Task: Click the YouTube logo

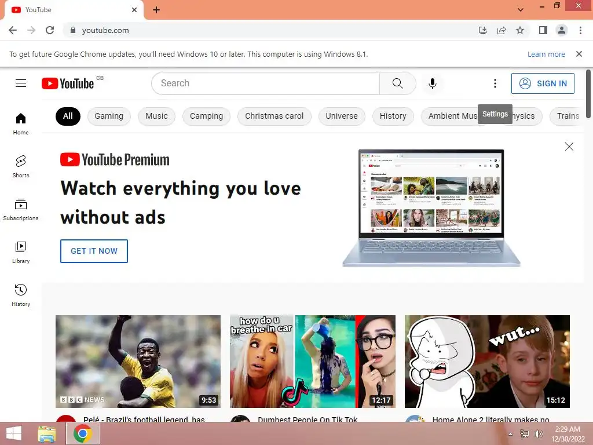Action: [x=68, y=83]
